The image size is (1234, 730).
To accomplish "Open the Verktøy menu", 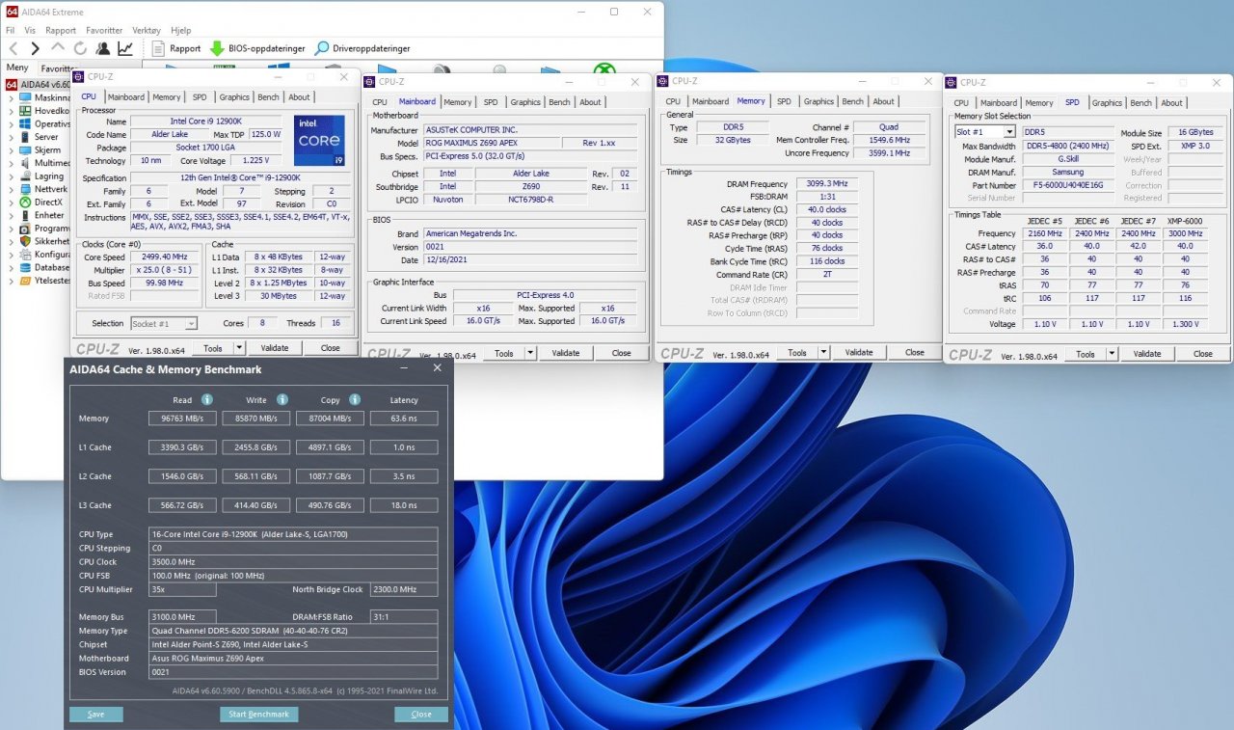I will click(x=147, y=30).
